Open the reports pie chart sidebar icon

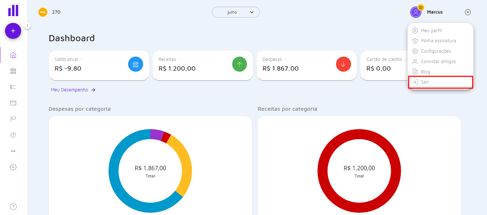click(13, 135)
